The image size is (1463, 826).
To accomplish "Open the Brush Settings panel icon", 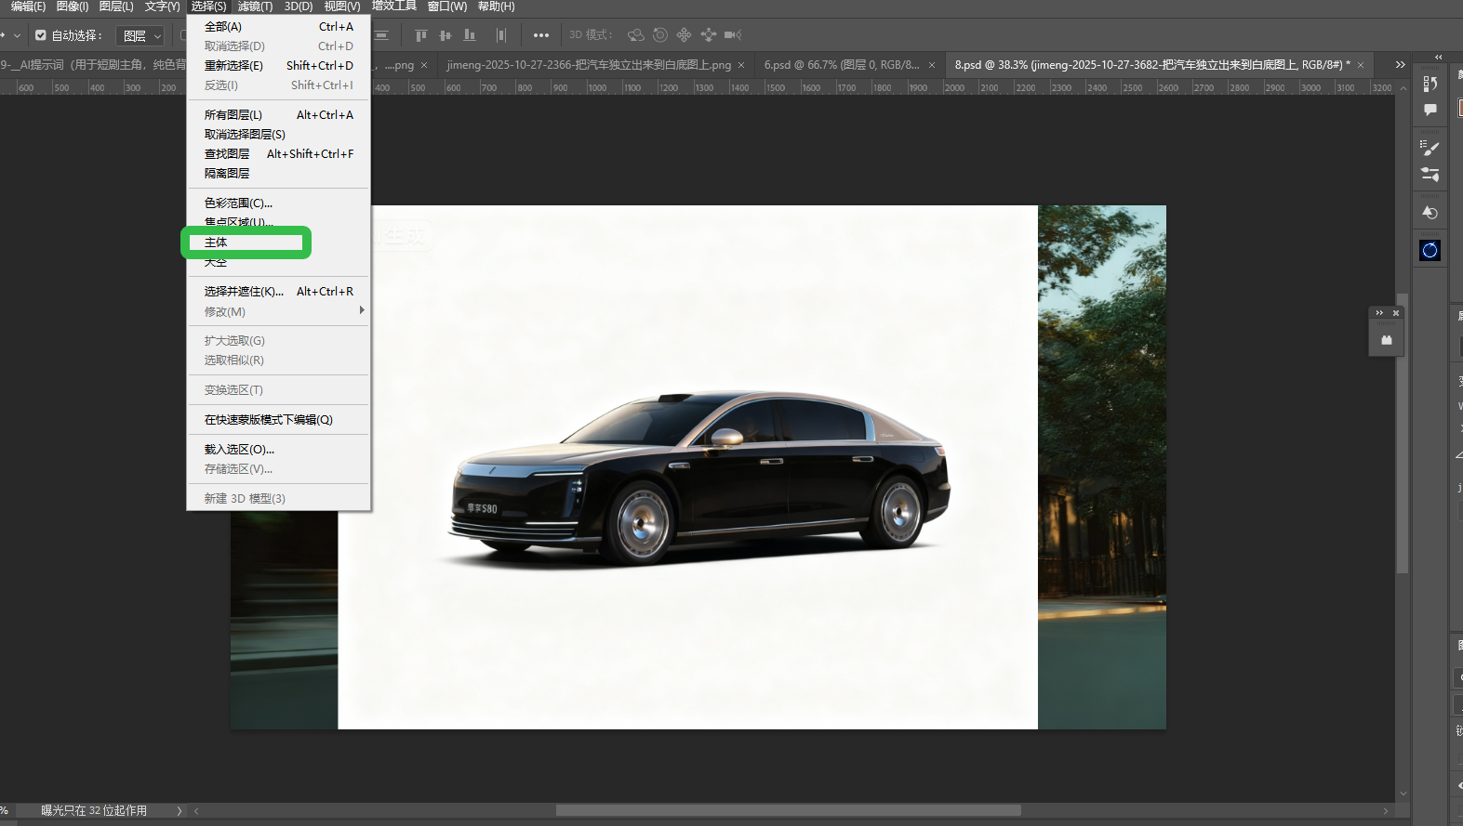I will (x=1430, y=175).
